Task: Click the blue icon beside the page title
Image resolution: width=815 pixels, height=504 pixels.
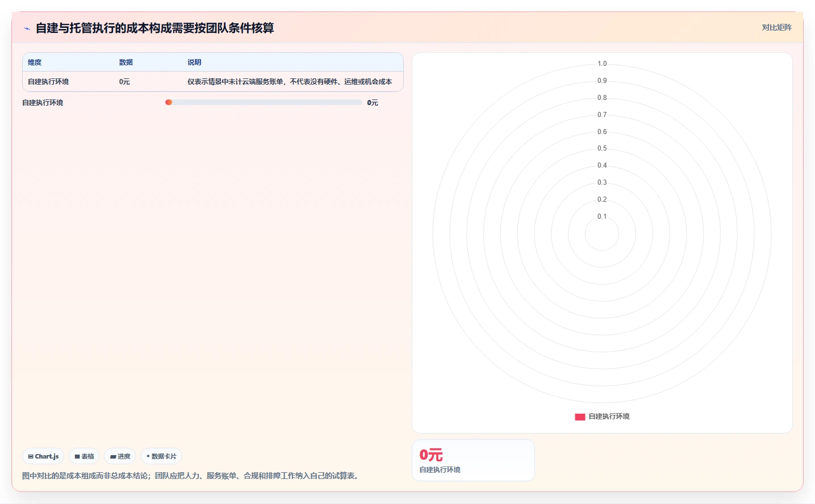Action: [27, 28]
